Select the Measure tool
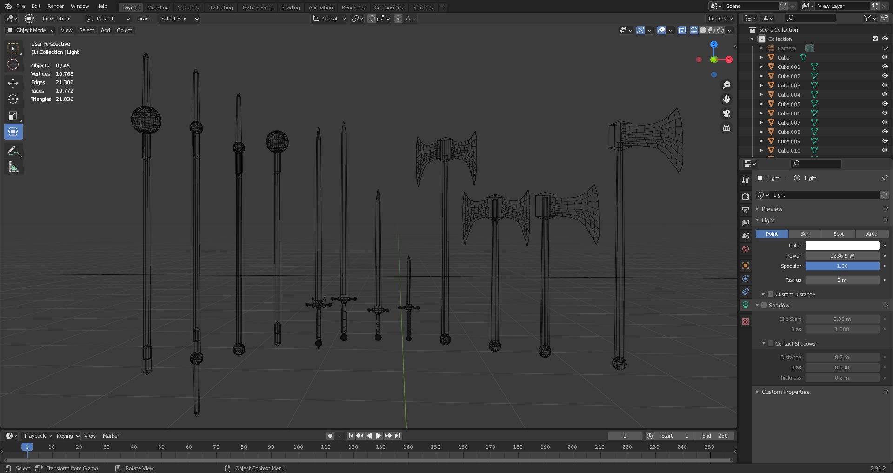Viewport: 893px width, 473px height. (13, 167)
